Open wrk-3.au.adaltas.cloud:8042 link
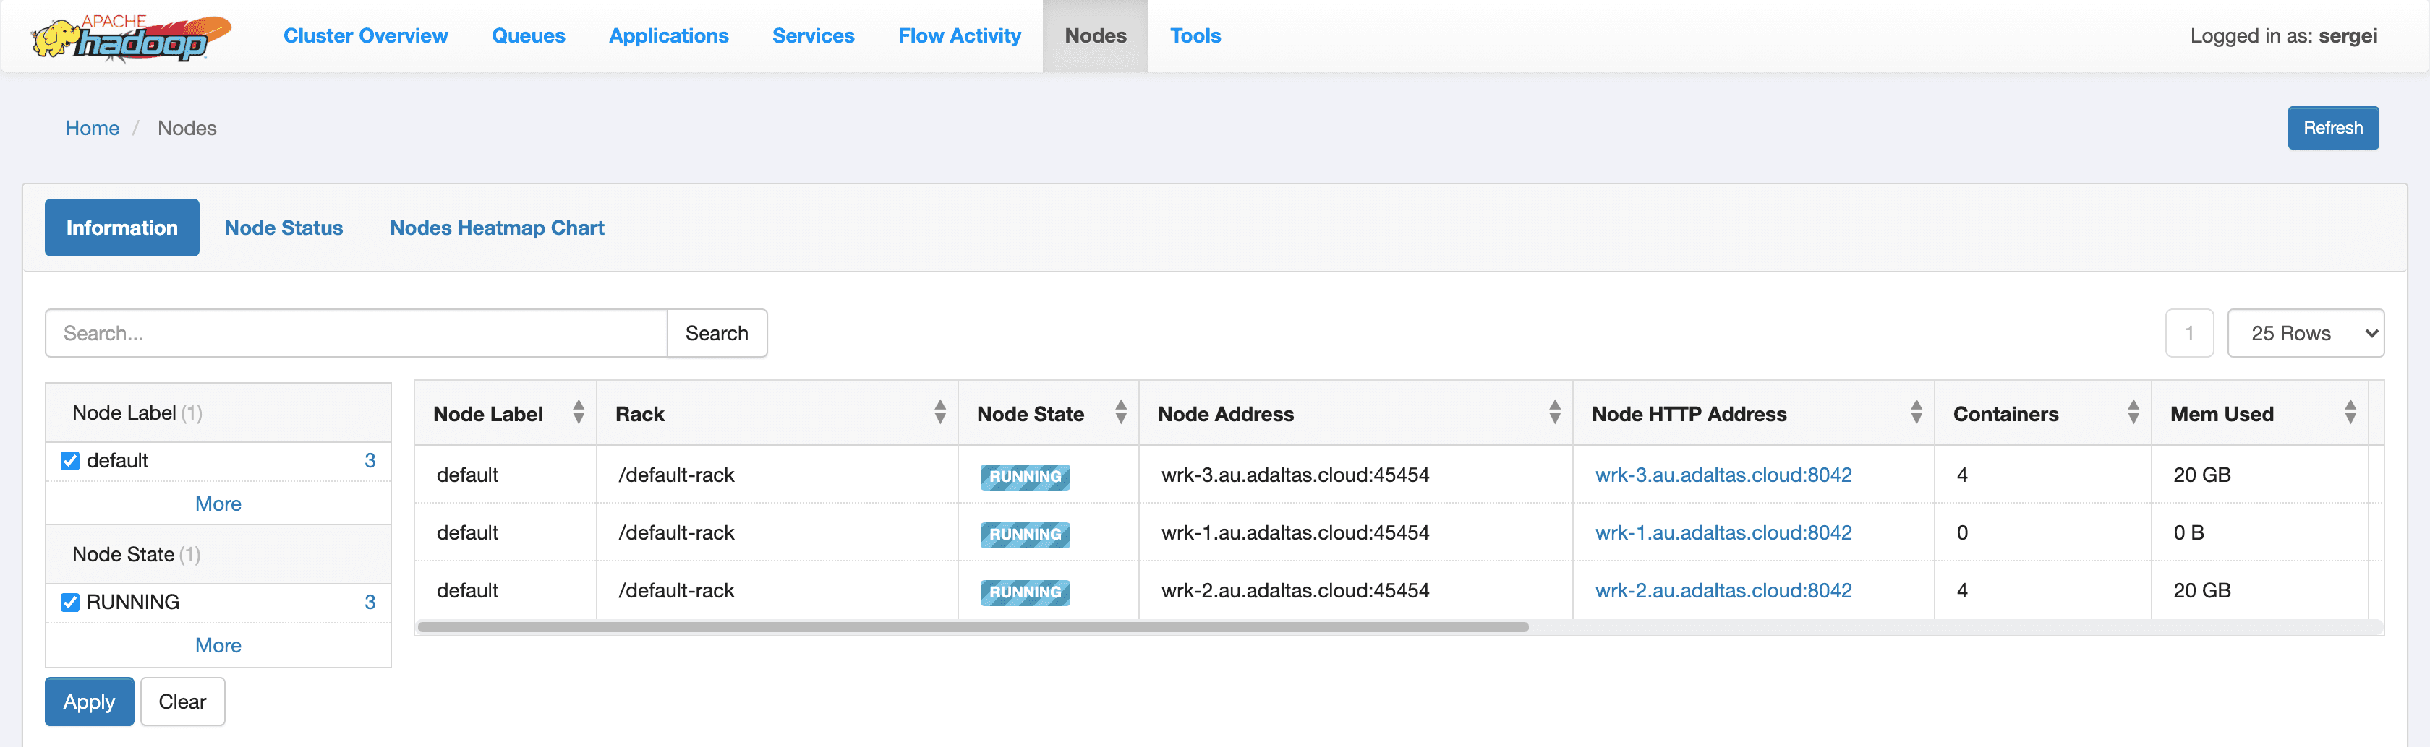This screenshot has height=747, width=2430. tap(1723, 475)
